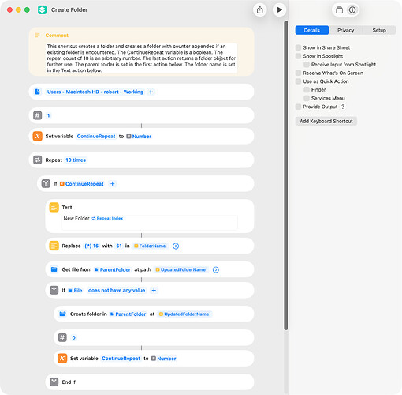Viewport: 402px width, 395px height.
Task: Click ContinueRepeat name in first Set variable
Action: pos(96,137)
